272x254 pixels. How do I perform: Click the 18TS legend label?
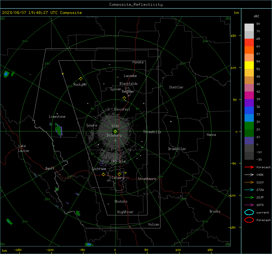pyautogui.click(x=260, y=205)
